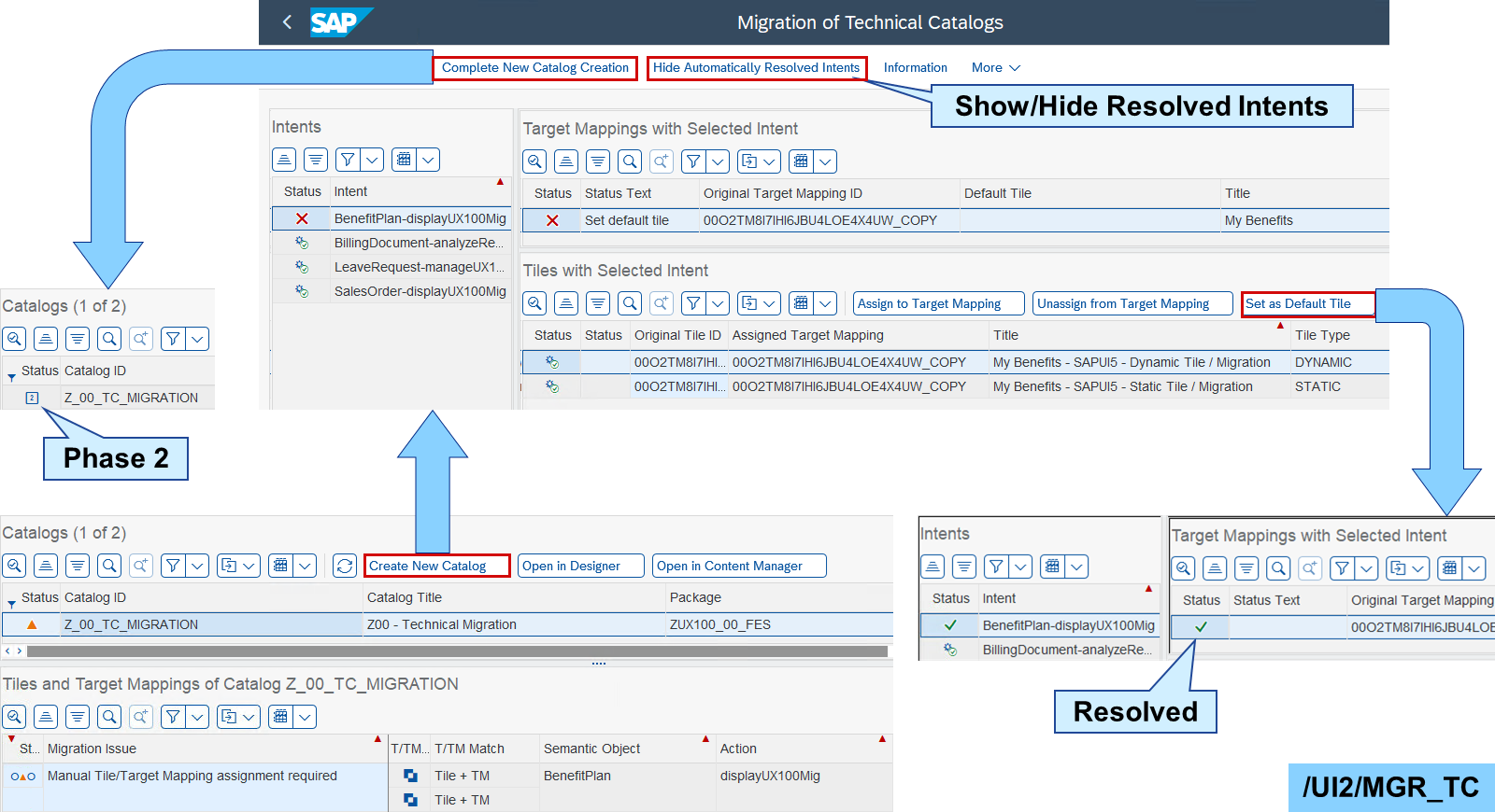This screenshot has height=812, width=1495.
Task: Expand filter dropdown in Tiles and Target Mappings toolbar
Action: (197, 717)
